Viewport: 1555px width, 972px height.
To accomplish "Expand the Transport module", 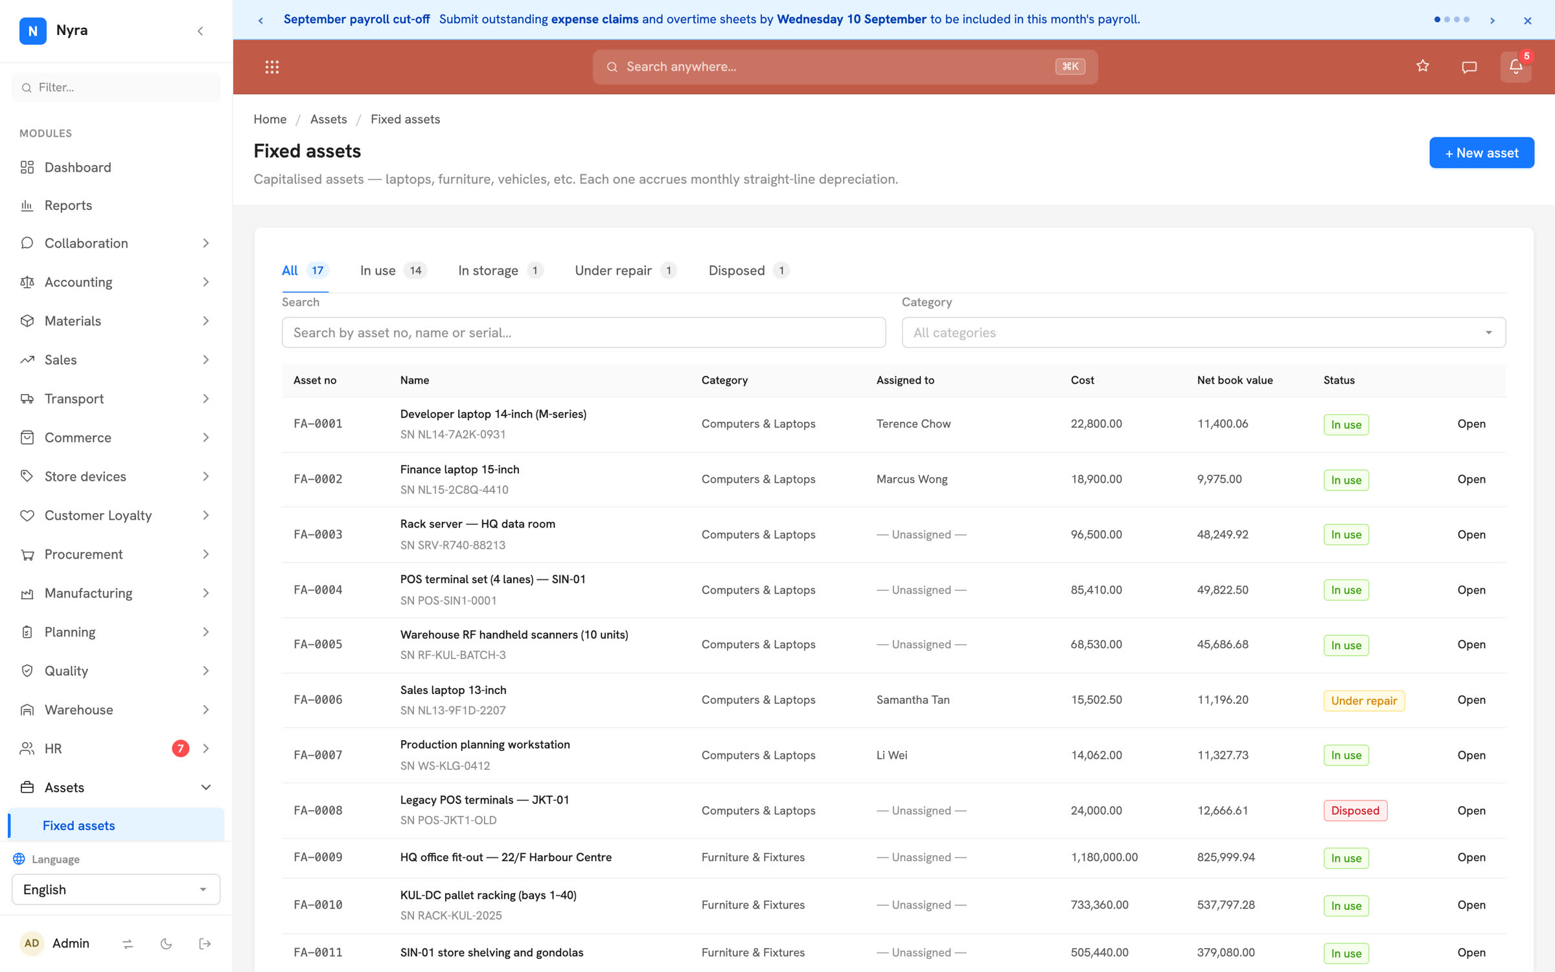I will (x=116, y=399).
